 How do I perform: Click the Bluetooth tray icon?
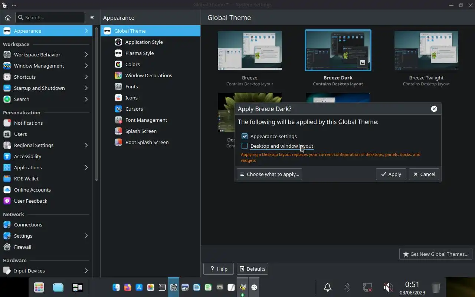pos(347,287)
